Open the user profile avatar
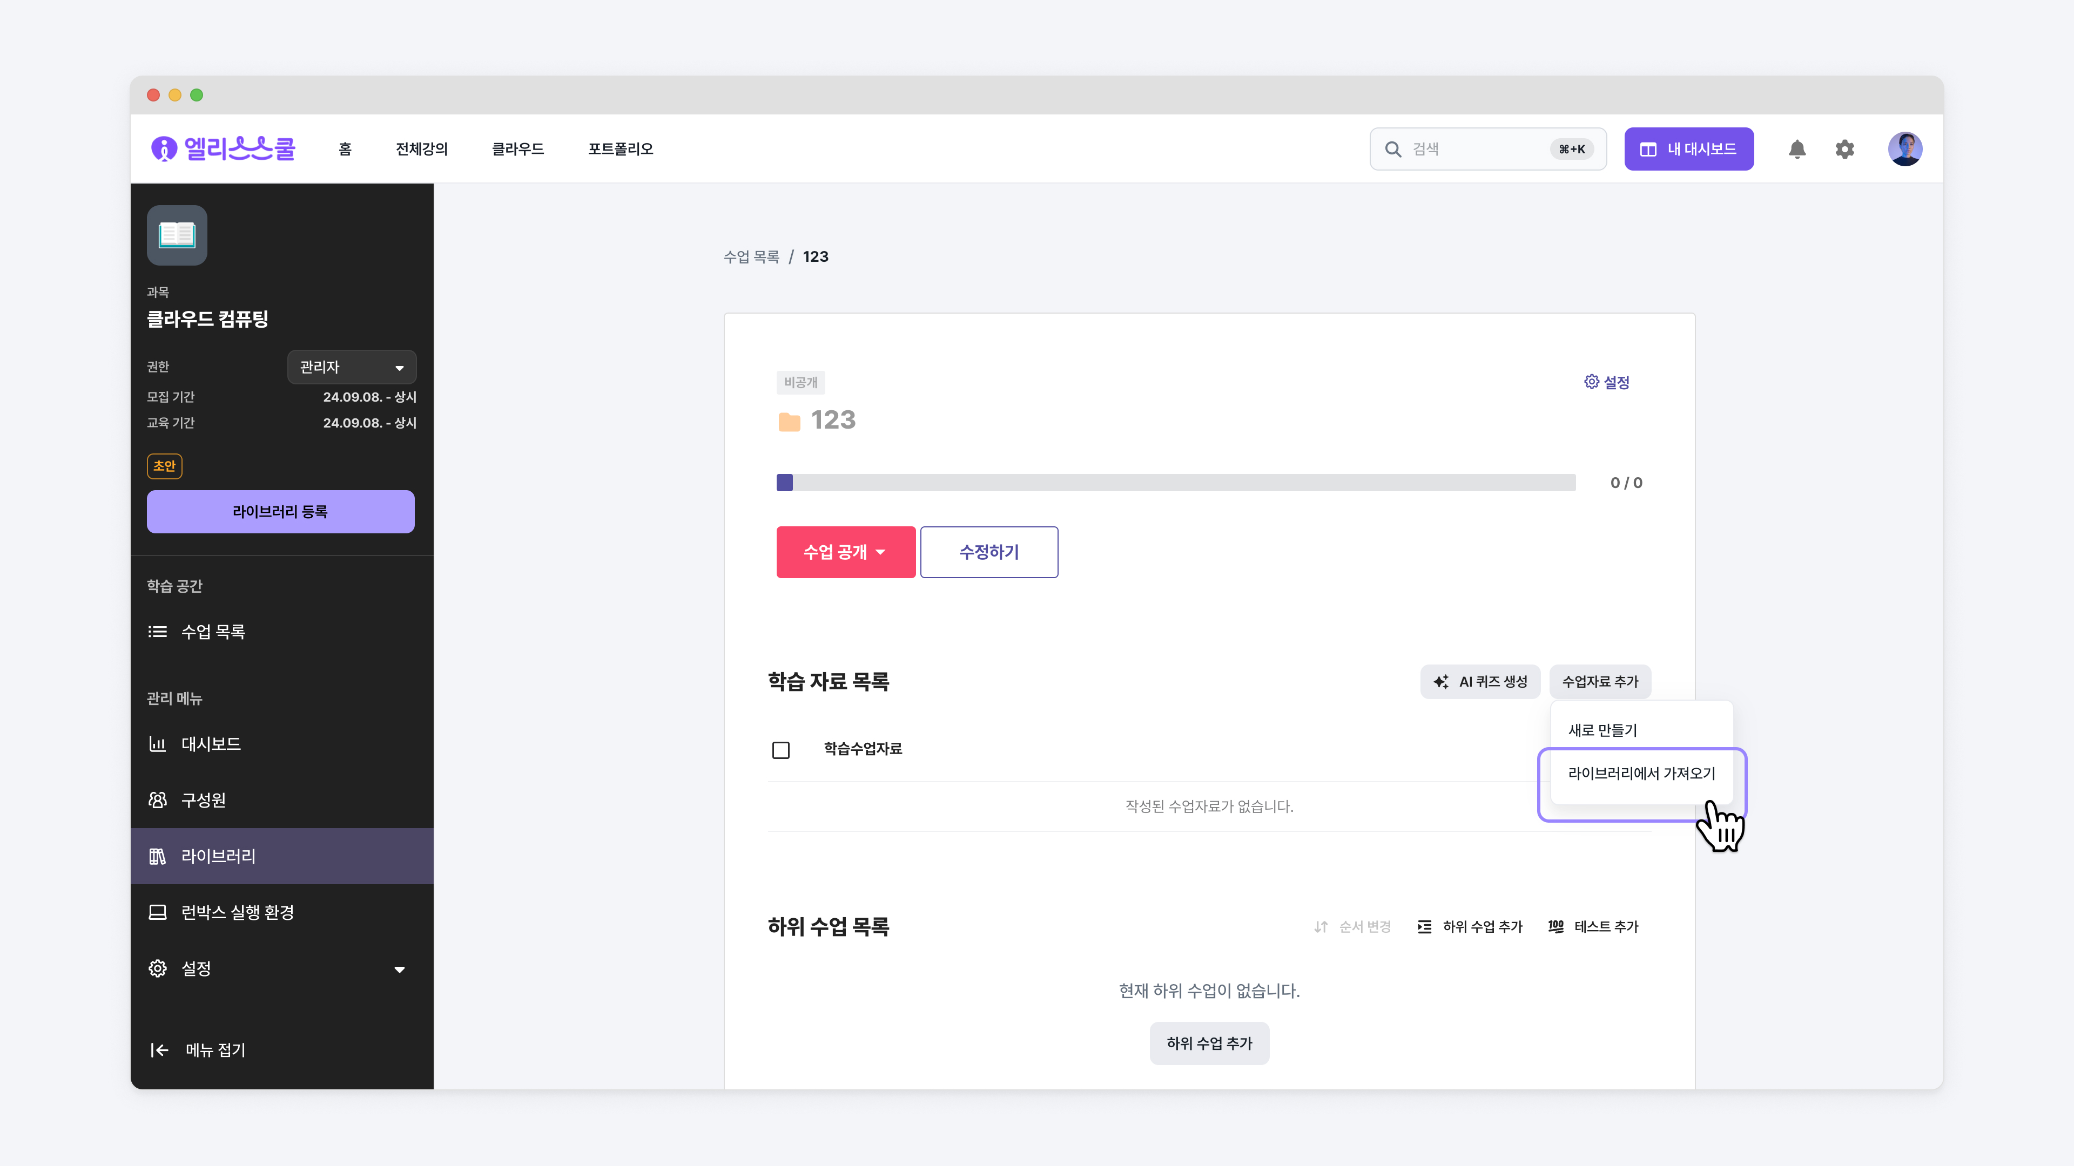 [x=1905, y=149]
